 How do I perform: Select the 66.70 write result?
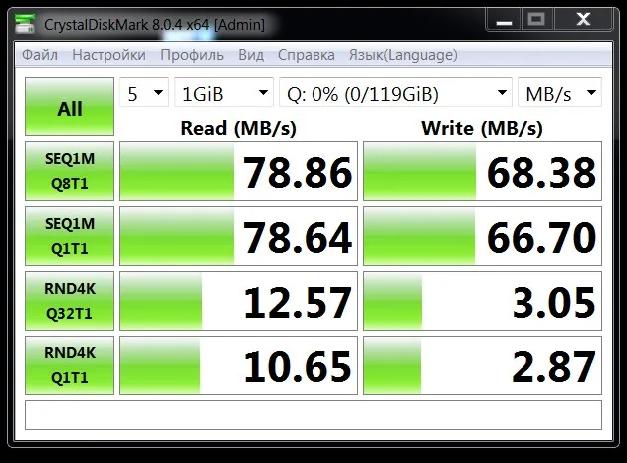(483, 236)
